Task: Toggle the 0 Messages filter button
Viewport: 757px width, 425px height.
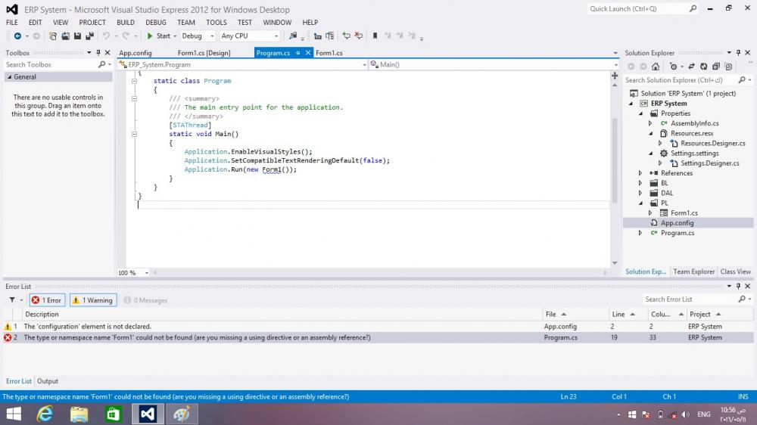Action: tap(146, 300)
